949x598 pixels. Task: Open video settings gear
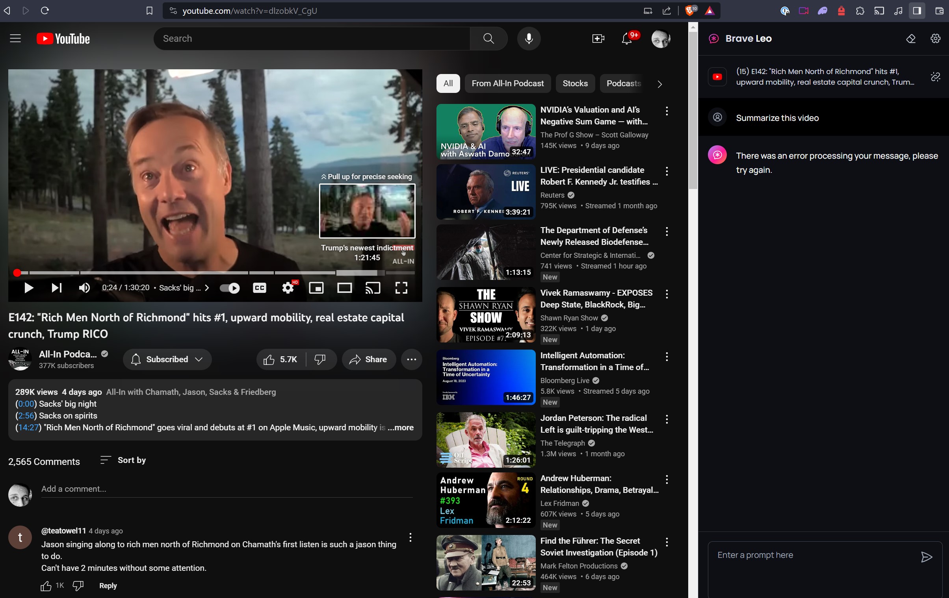tap(288, 288)
